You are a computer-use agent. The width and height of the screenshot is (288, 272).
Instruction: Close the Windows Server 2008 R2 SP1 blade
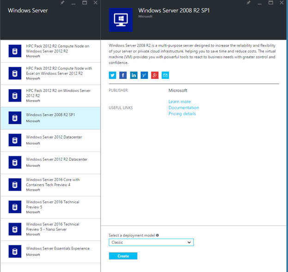282,3
